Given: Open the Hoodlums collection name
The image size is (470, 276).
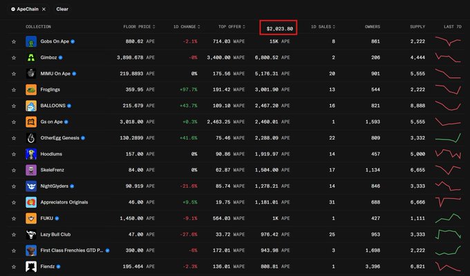Looking at the screenshot, I should point(51,154).
